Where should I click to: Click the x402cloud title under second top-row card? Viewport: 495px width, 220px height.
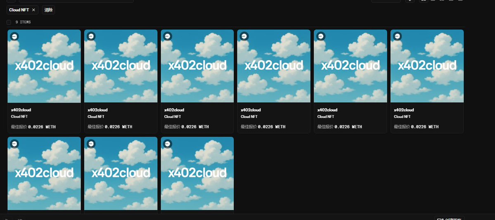97,110
